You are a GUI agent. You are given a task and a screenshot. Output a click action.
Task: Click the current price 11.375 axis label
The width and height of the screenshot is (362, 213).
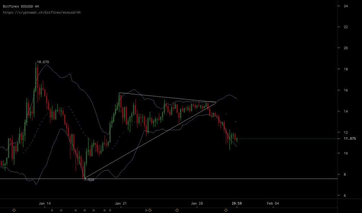pyautogui.click(x=350, y=138)
